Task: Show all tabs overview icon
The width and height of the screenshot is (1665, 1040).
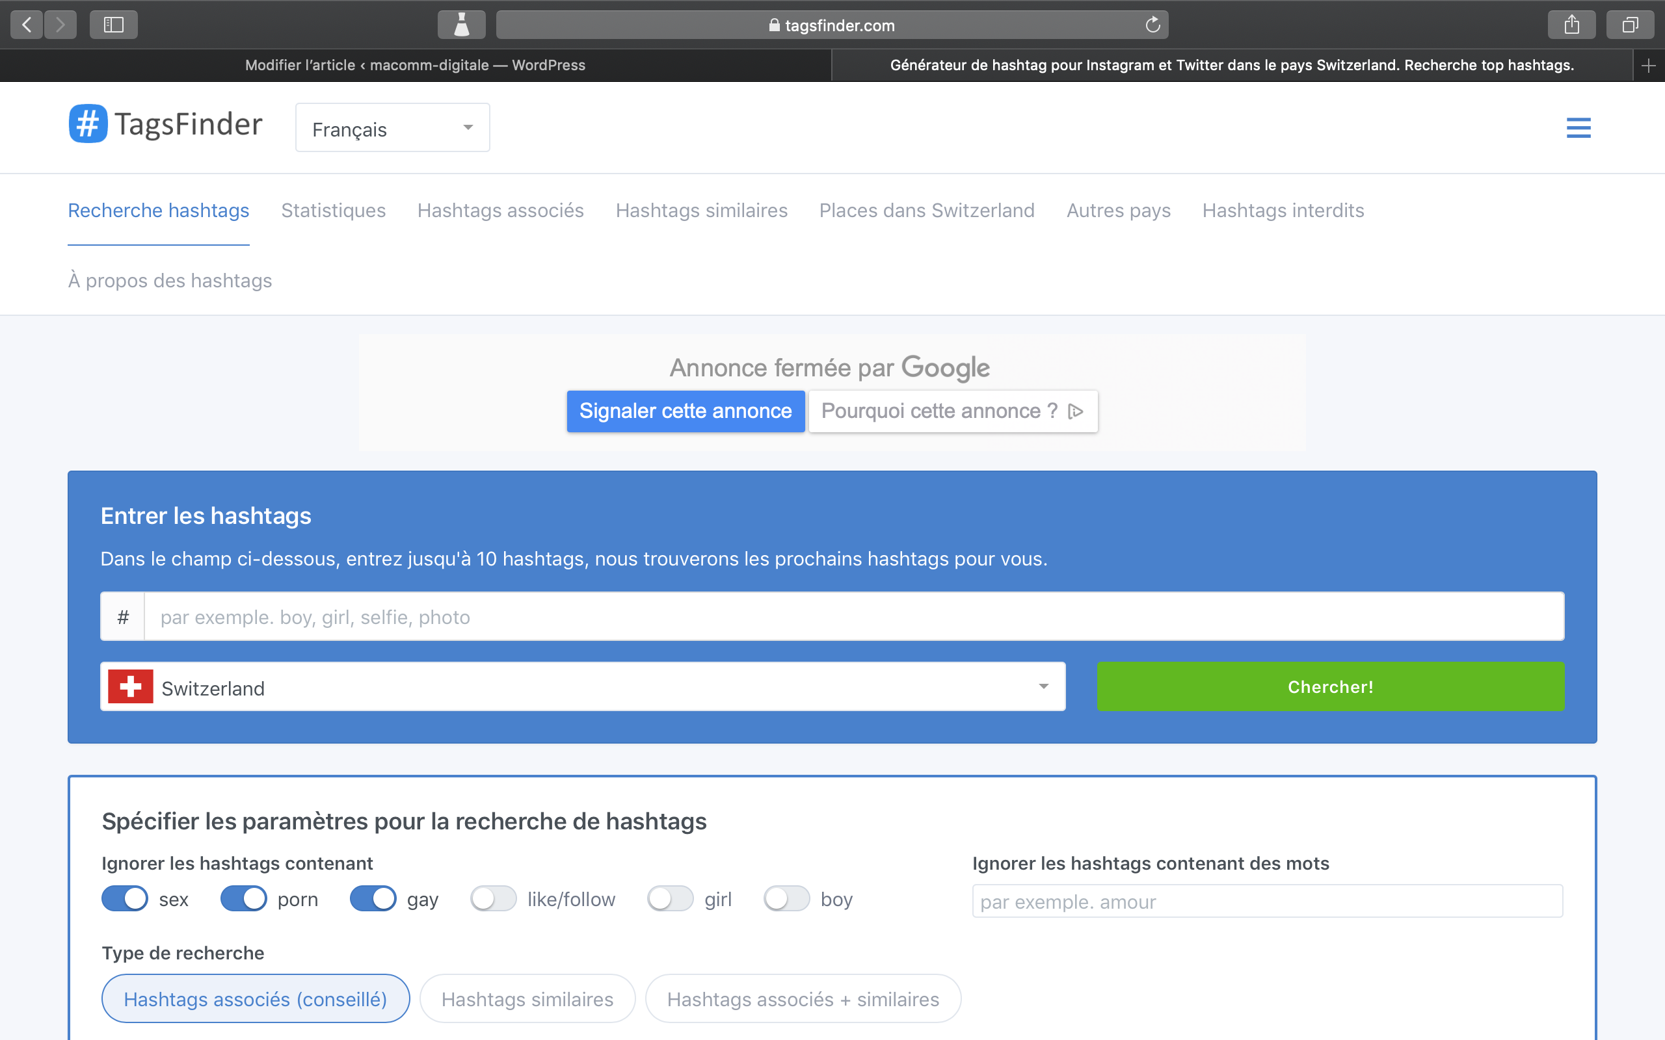Action: pyautogui.click(x=1629, y=25)
